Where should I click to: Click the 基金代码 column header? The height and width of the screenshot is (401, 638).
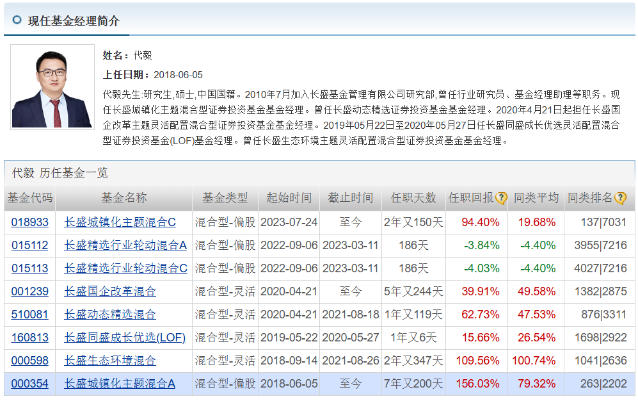click(x=29, y=199)
